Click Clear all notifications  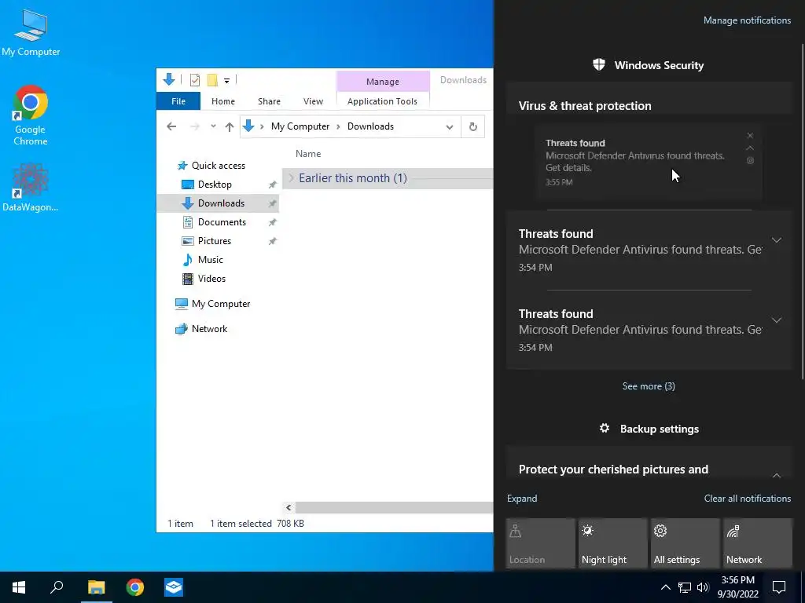[x=747, y=499]
